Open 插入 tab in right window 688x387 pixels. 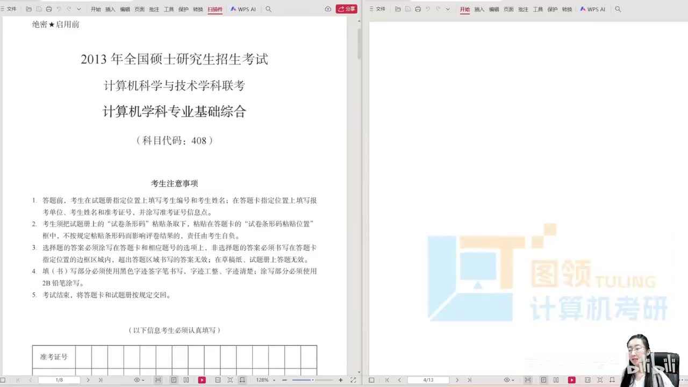[479, 9]
